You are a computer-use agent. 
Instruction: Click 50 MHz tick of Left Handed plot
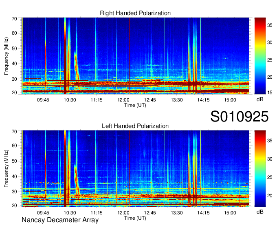tap(14, 161)
